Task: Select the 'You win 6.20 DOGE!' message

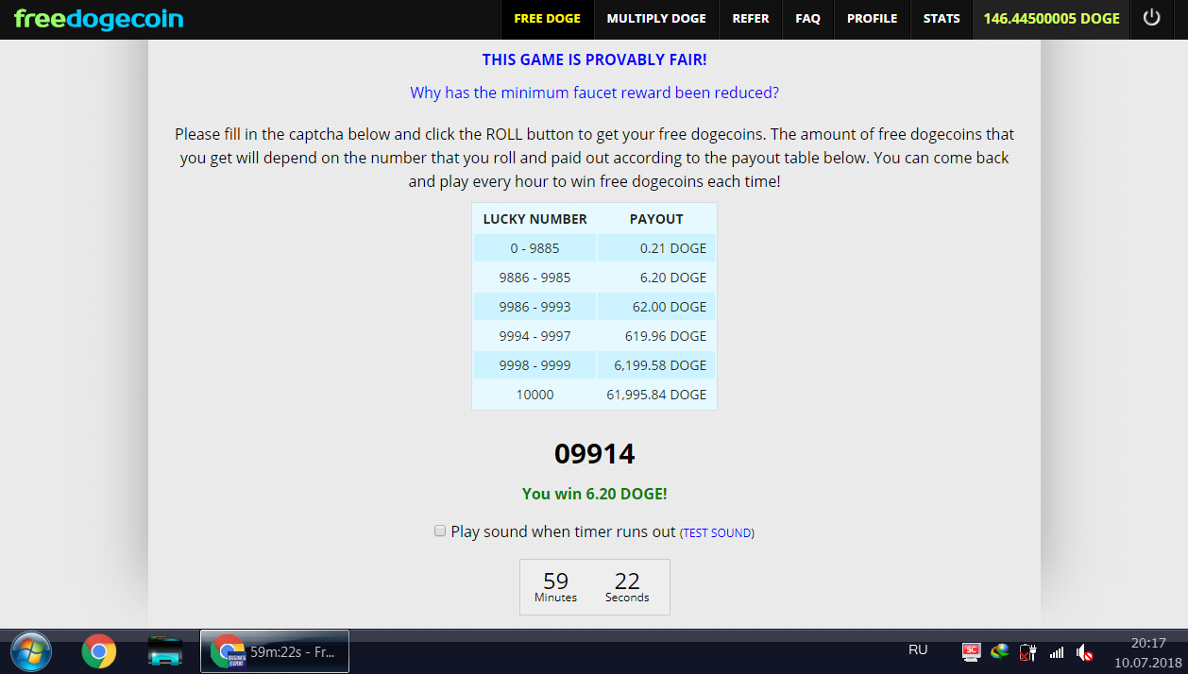Action: pos(594,494)
